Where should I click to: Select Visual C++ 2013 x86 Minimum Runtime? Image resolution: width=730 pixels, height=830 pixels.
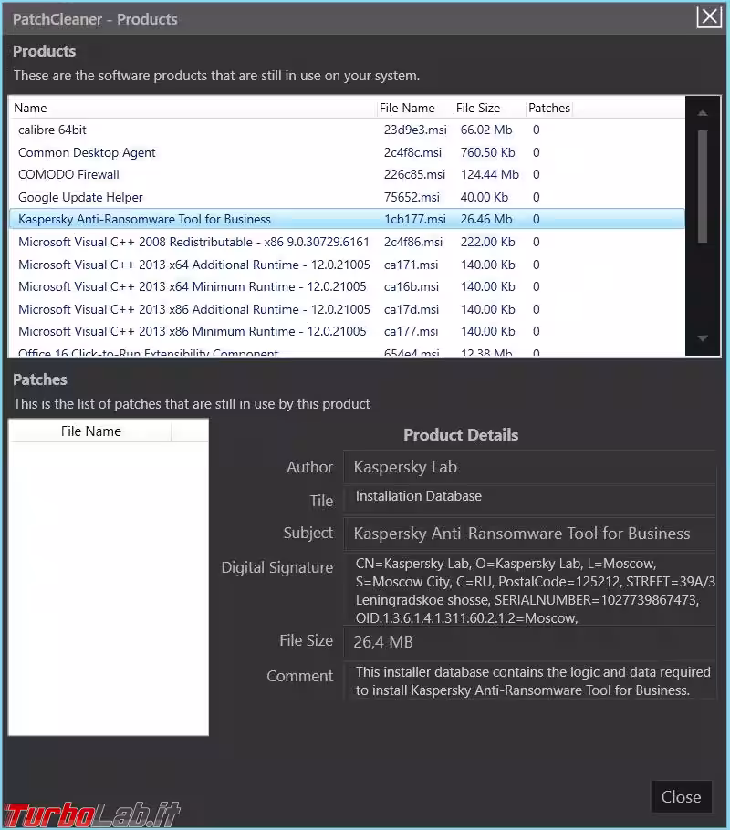click(192, 331)
